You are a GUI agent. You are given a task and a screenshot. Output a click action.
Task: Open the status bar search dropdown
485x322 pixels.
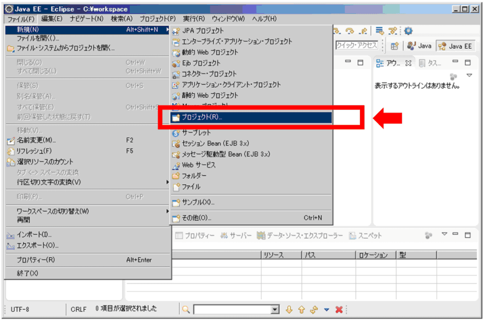point(275,310)
